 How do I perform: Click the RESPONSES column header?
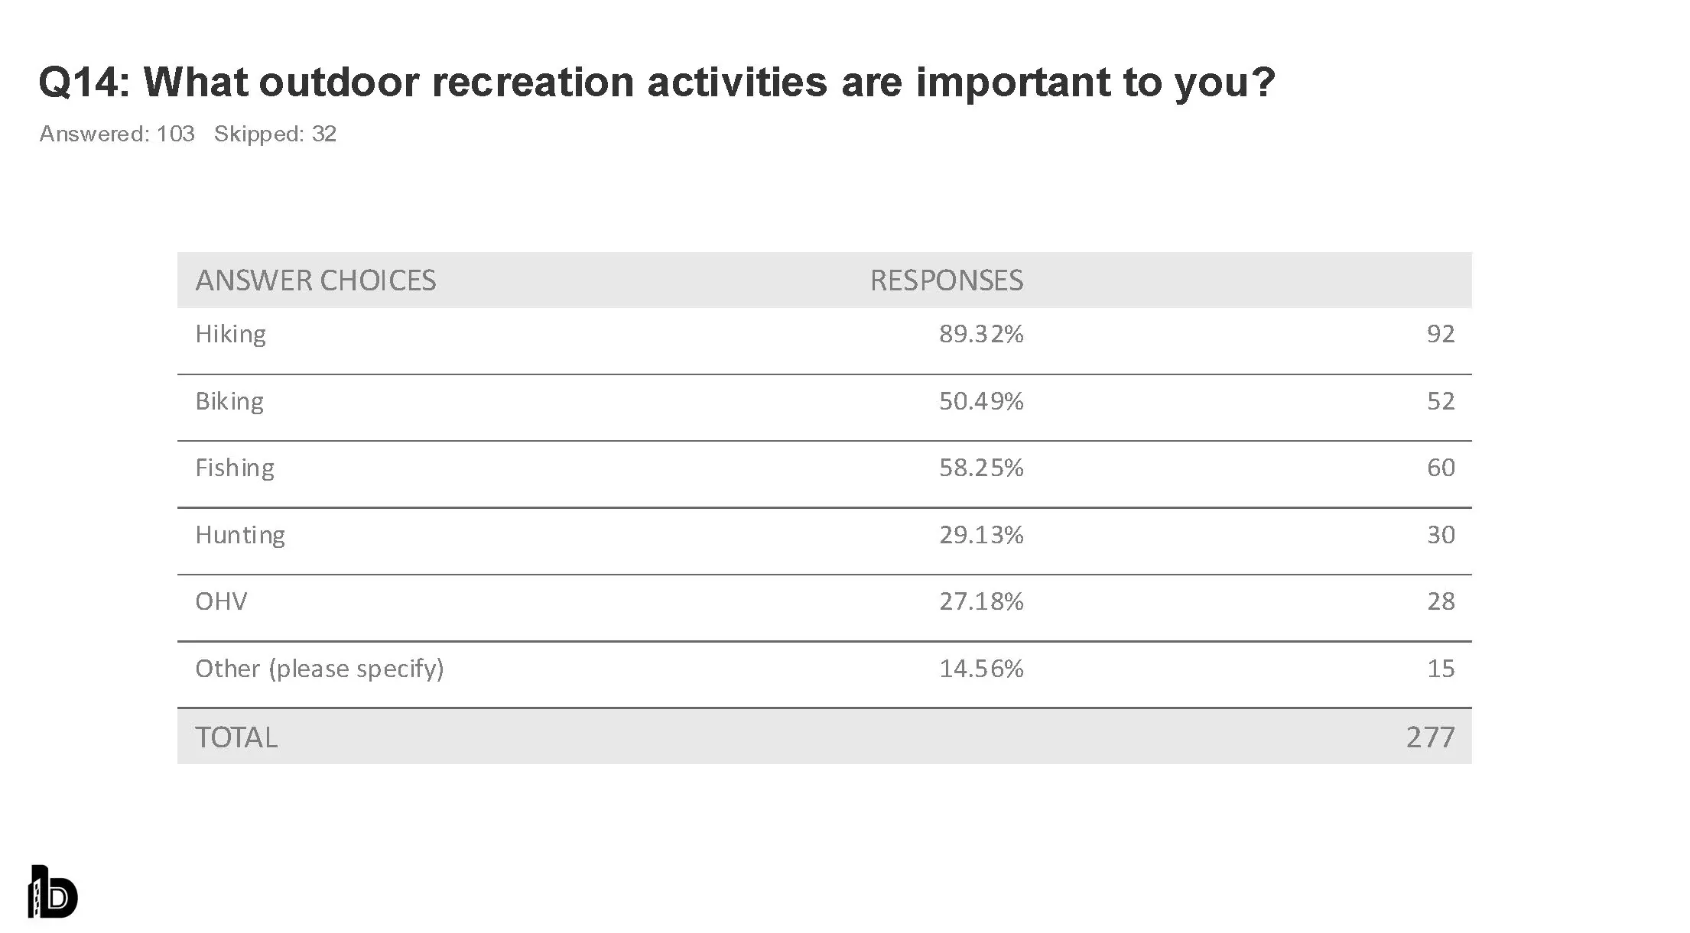pos(946,280)
